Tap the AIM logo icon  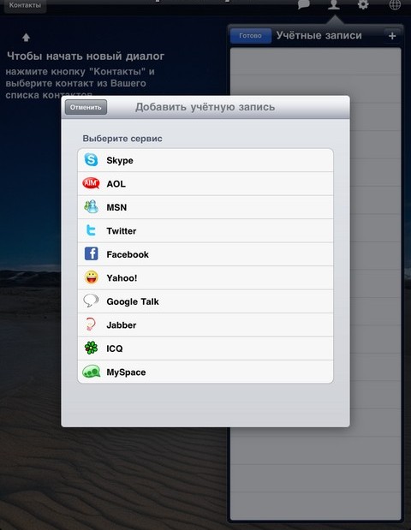[x=91, y=183]
